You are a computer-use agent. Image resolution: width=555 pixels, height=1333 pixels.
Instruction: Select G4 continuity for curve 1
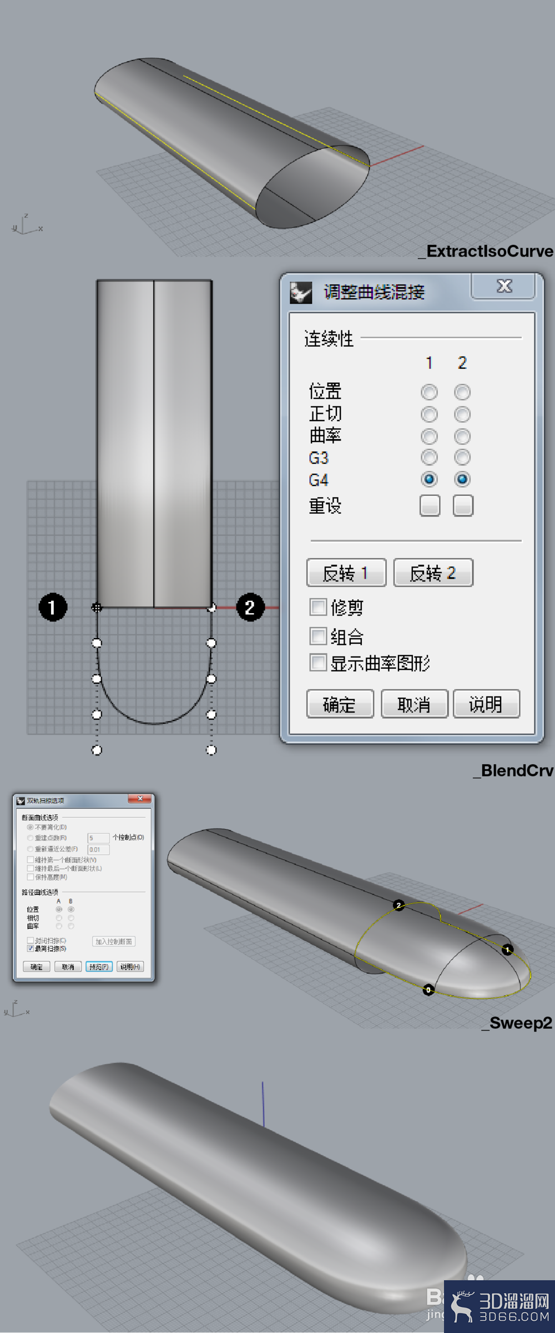429,479
